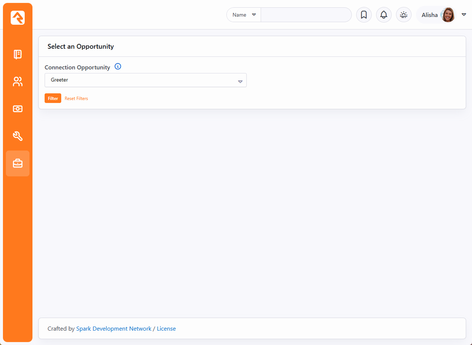
Task: Open the People section in sidebar
Action: pos(18,82)
